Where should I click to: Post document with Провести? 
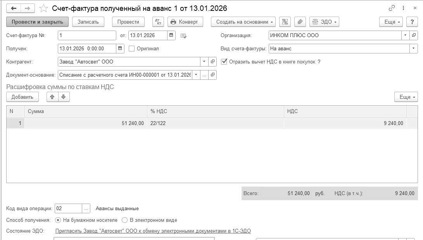(x=128, y=22)
